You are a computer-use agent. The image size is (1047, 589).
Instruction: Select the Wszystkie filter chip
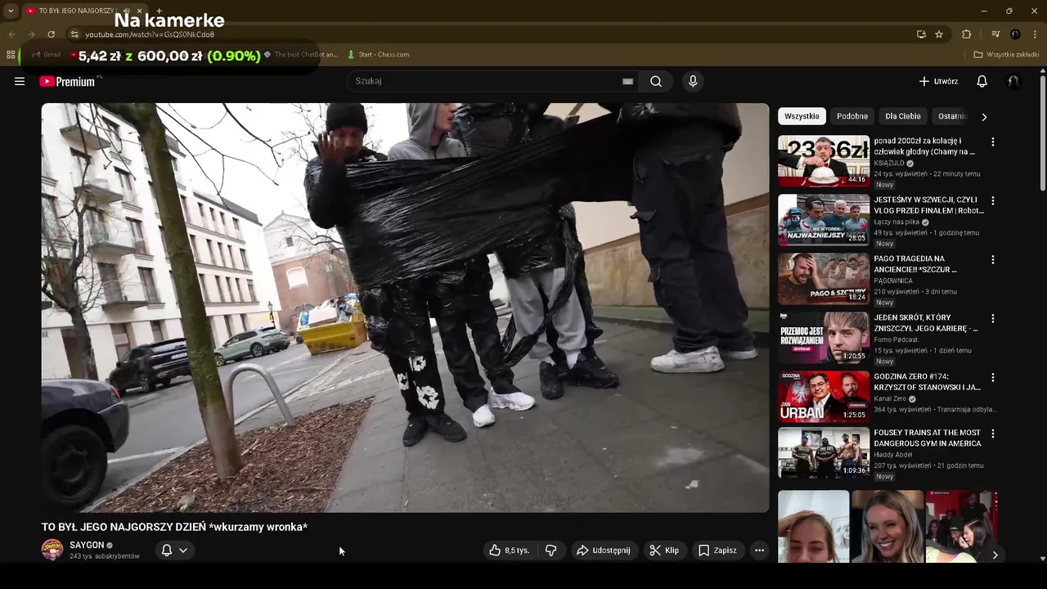(802, 116)
